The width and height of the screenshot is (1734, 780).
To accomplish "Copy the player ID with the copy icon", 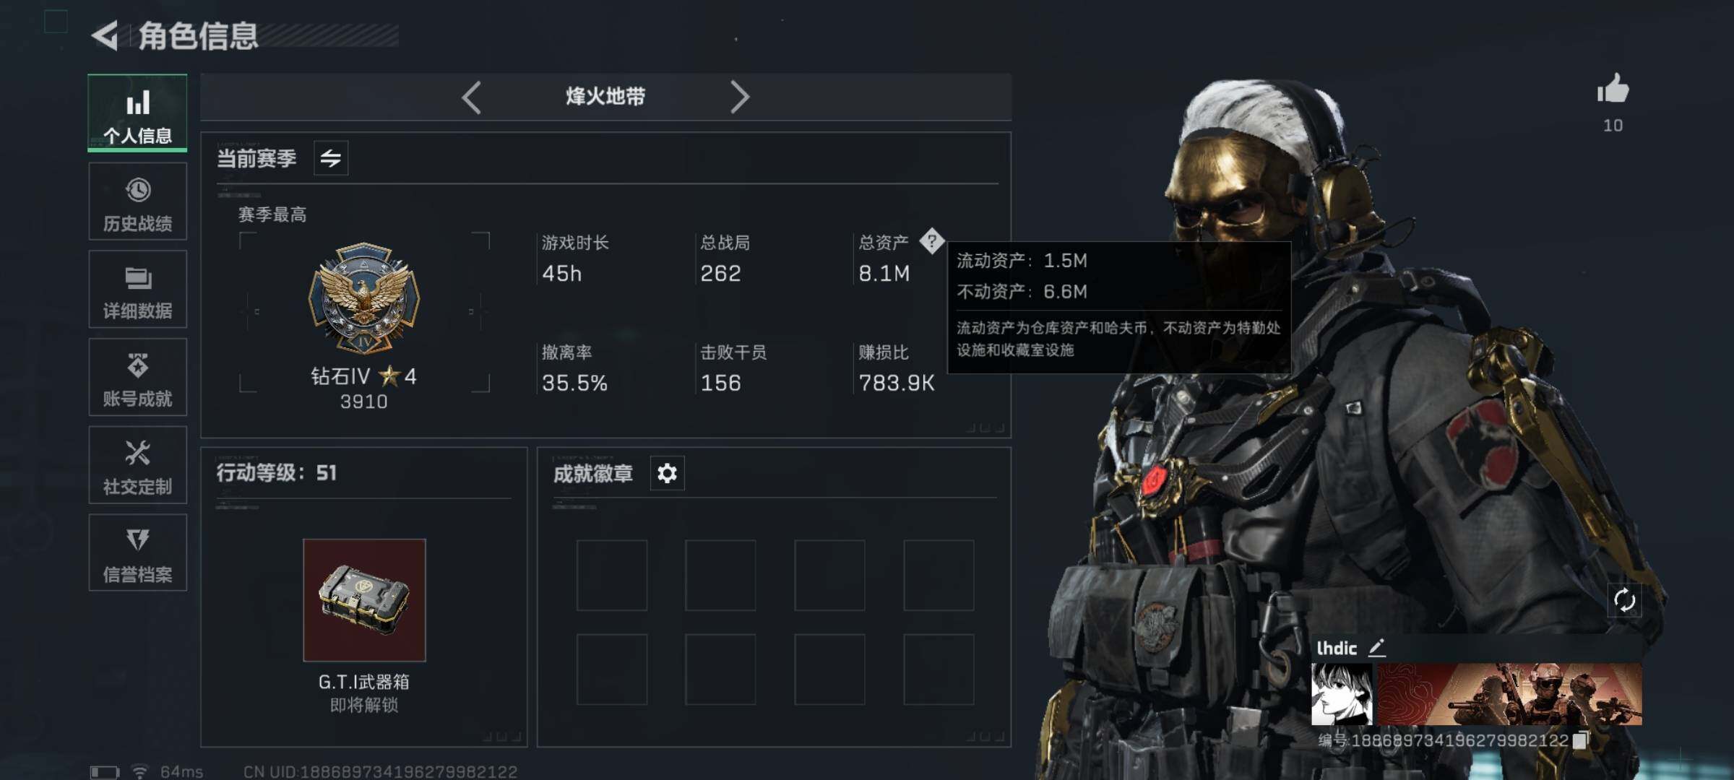I will tap(1581, 740).
